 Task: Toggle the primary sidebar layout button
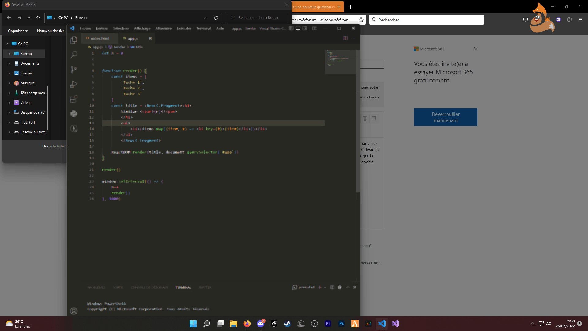[291, 28]
